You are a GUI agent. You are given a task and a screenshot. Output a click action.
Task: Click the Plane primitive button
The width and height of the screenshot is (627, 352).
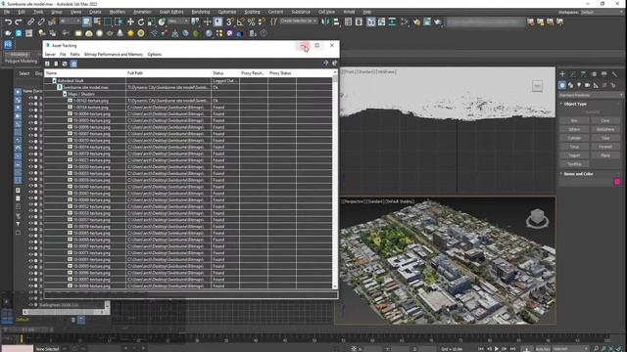point(605,155)
